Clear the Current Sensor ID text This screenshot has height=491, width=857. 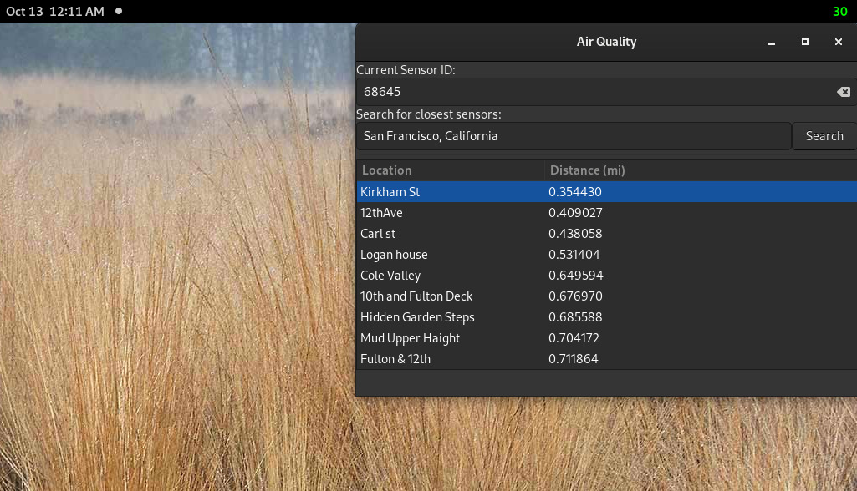coord(843,92)
